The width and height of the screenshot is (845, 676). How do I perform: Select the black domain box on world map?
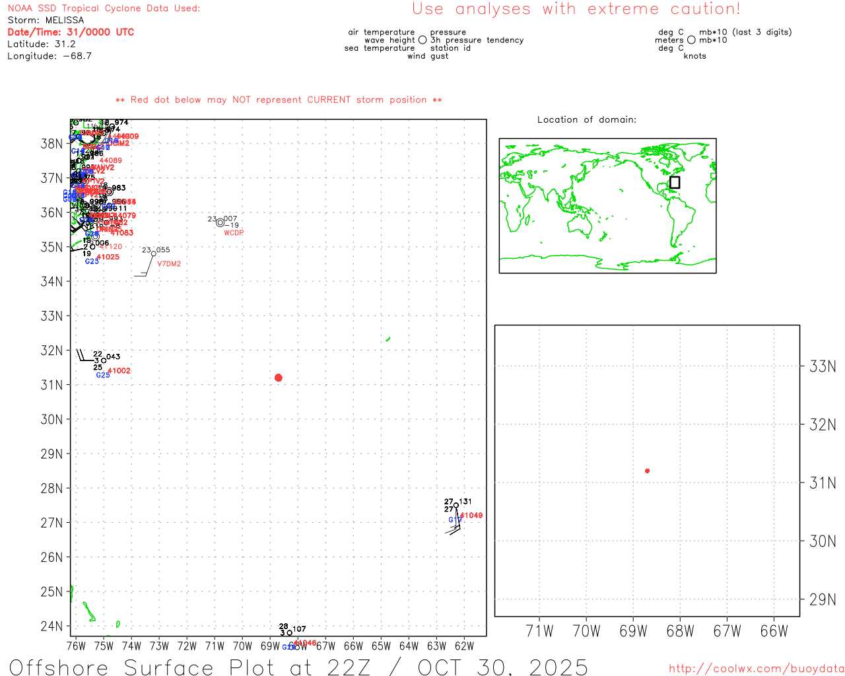click(x=674, y=182)
